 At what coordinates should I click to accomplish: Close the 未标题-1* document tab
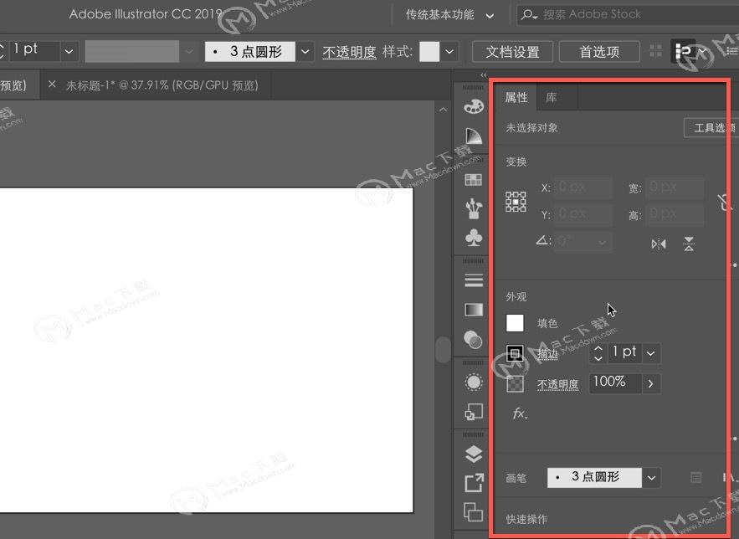(52, 85)
